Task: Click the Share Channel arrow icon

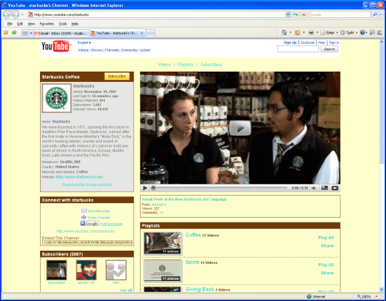Action: pos(84,217)
